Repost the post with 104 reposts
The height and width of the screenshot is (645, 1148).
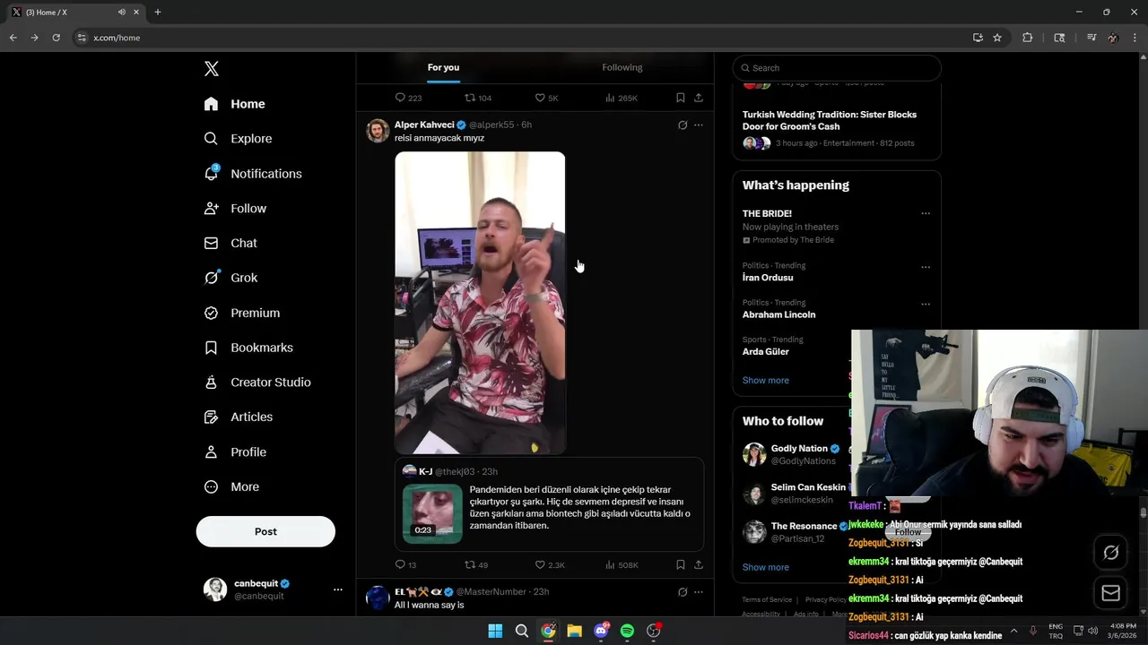478,98
